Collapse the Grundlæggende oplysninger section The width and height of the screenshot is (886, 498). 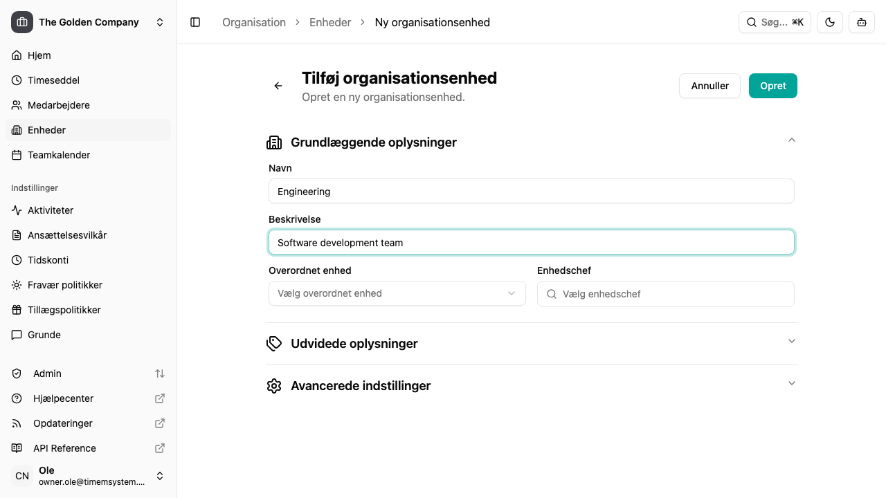(x=791, y=140)
